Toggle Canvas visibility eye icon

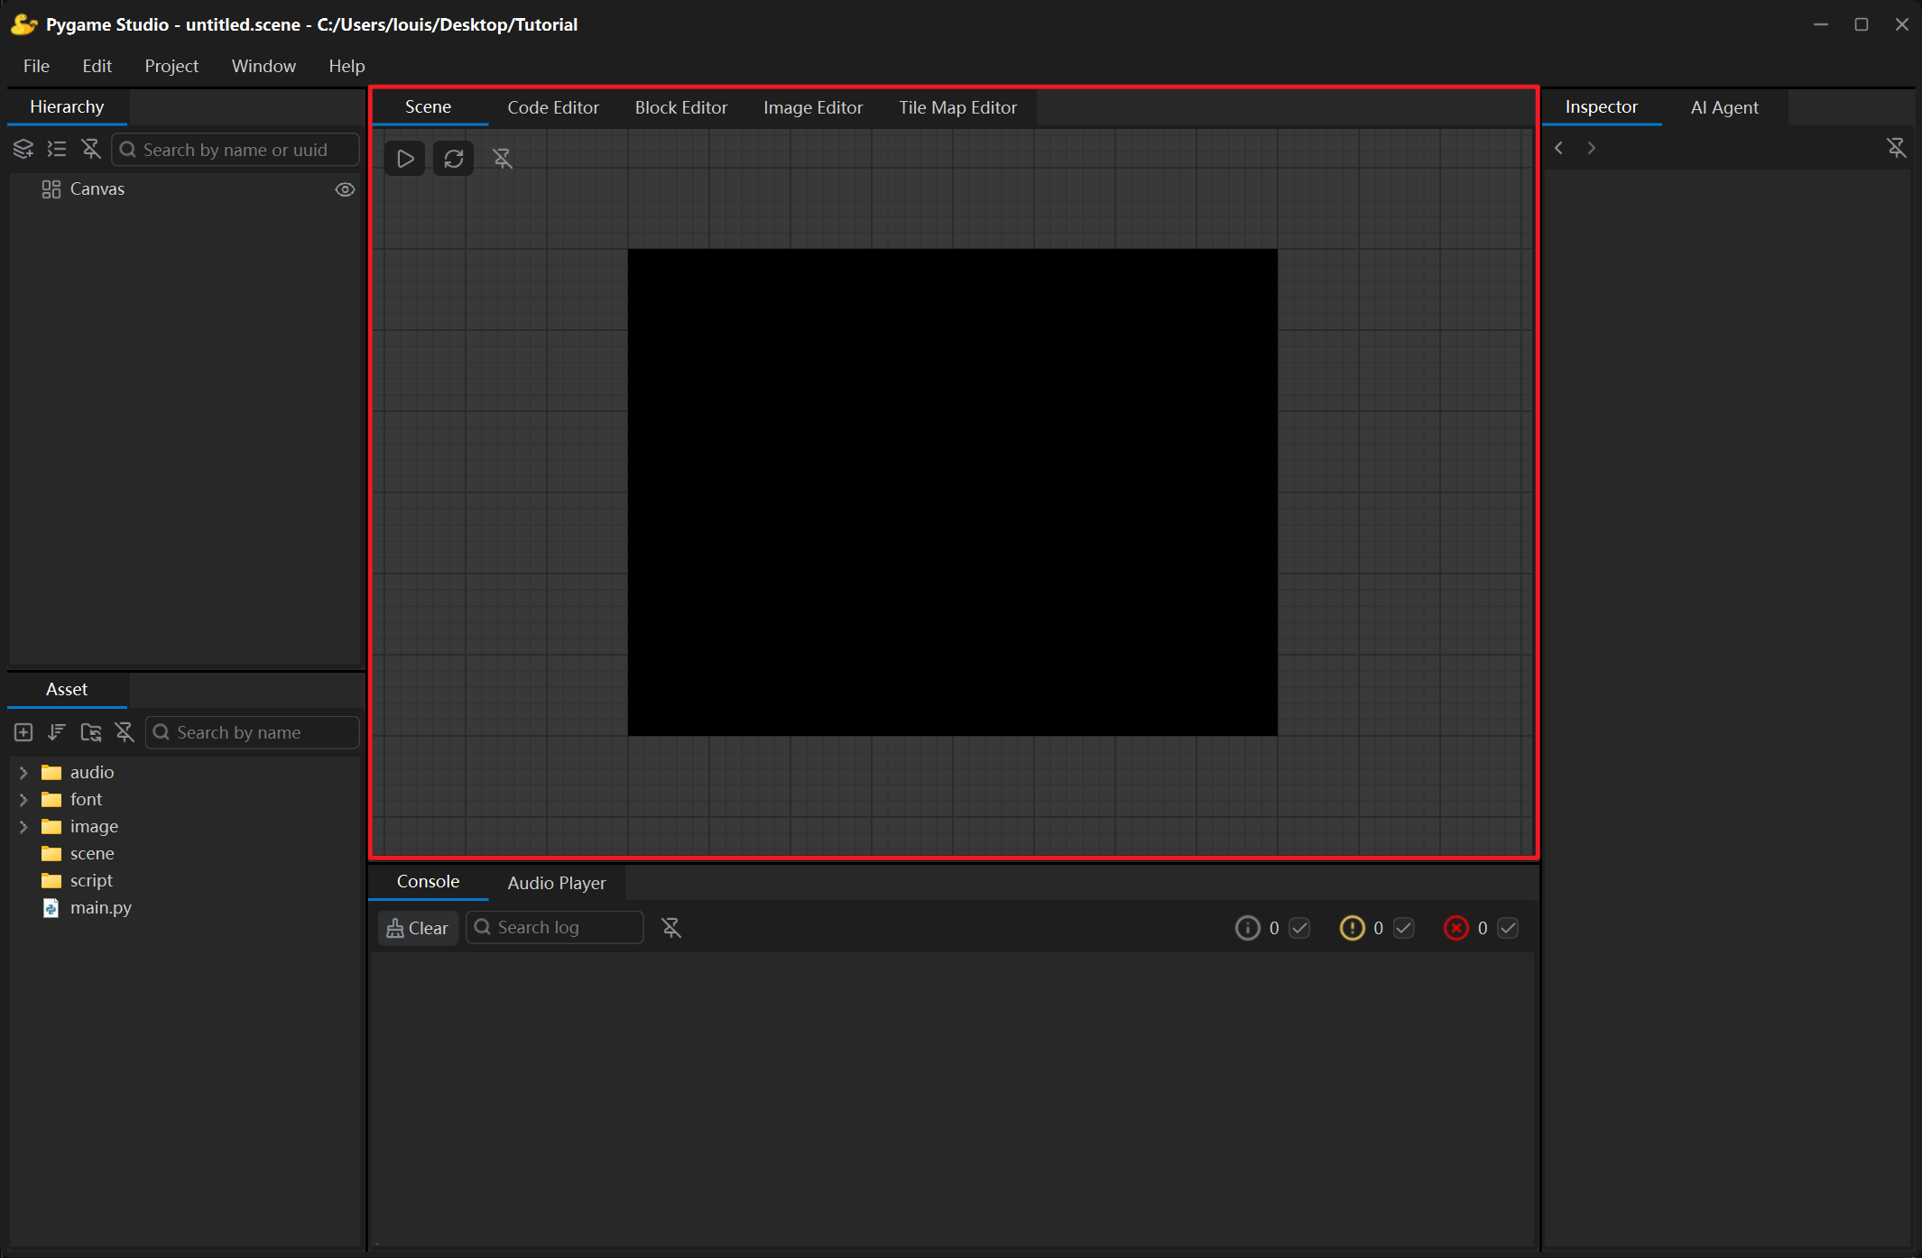click(x=345, y=189)
